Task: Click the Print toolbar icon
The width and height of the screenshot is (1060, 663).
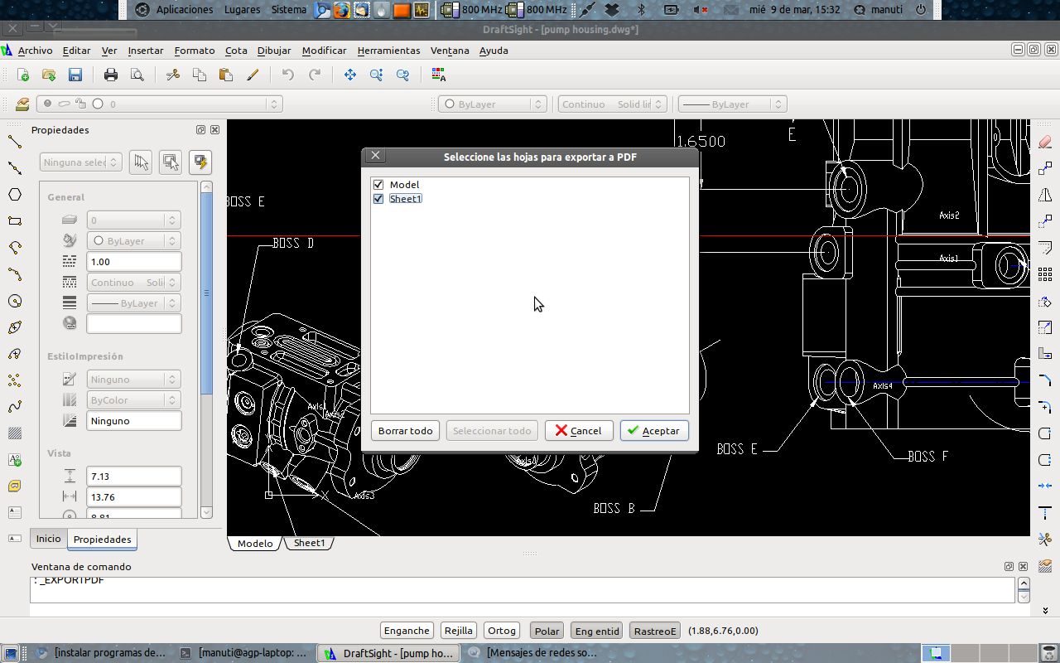Action: (x=111, y=75)
